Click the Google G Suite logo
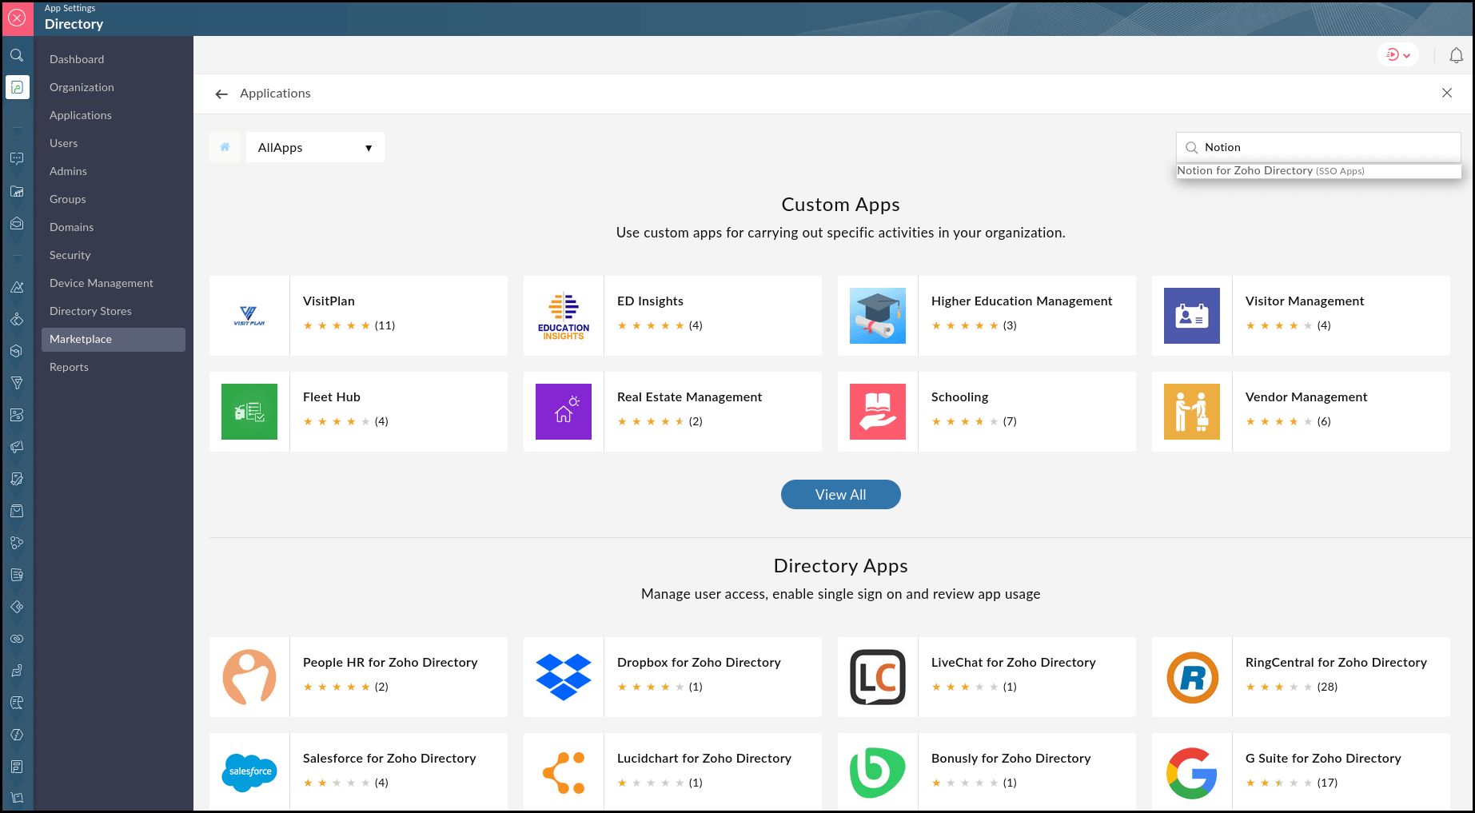Image resolution: width=1475 pixels, height=813 pixels. pos(1192,773)
